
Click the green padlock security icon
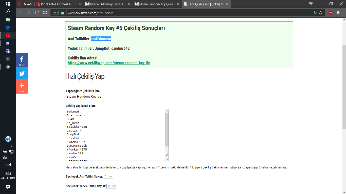pos(63,13)
